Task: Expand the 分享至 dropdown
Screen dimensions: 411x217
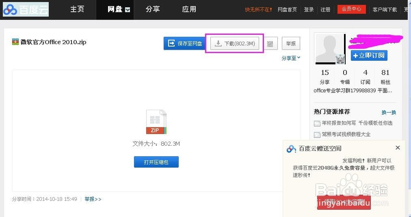Action: click(291, 58)
